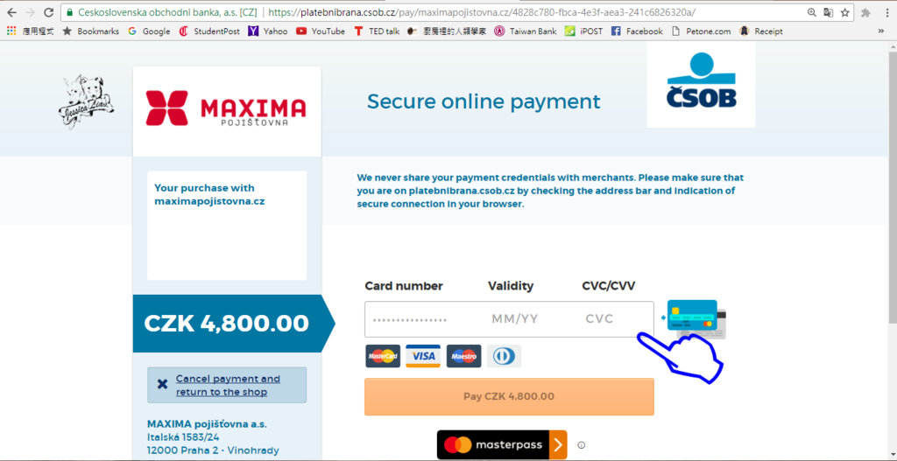Open the Chrome three-dot menu
The width and height of the screenshot is (897, 461).
pyautogui.click(x=886, y=12)
